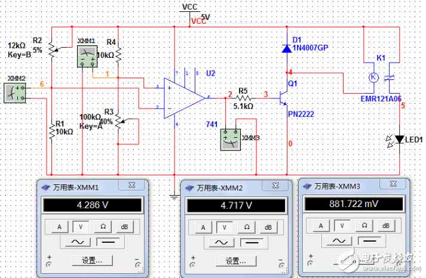
Task: Open 设置 settings in XMM1 multimeter
Action: click(93, 261)
